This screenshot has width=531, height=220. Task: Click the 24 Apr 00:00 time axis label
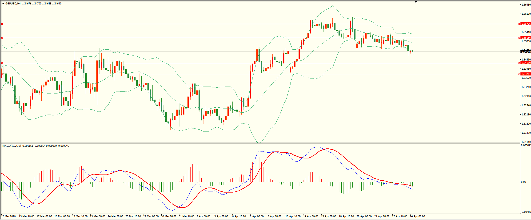tap(417, 216)
